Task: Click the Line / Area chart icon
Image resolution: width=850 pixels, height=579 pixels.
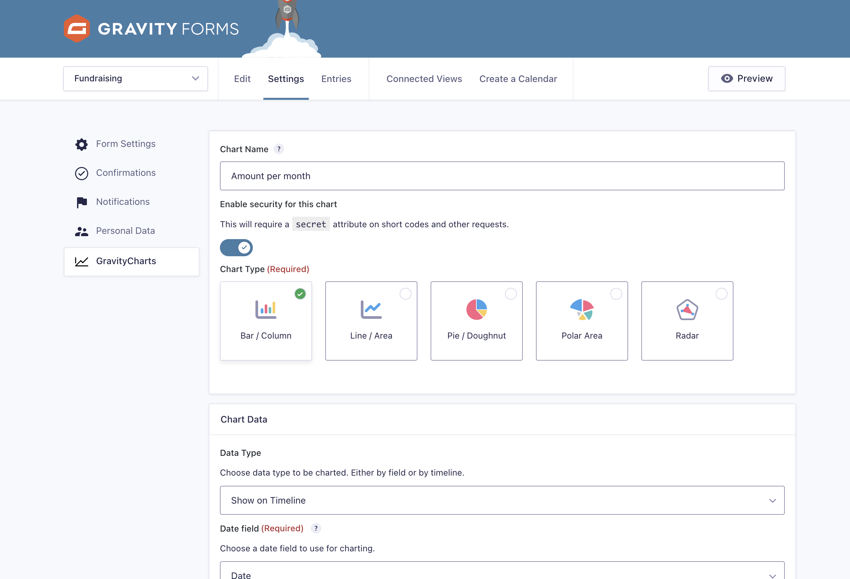Action: pyautogui.click(x=371, y=309)
